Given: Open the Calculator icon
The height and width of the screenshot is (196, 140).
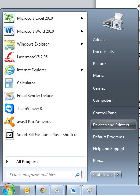Looking at the screenshot, I should pos(9,83).
